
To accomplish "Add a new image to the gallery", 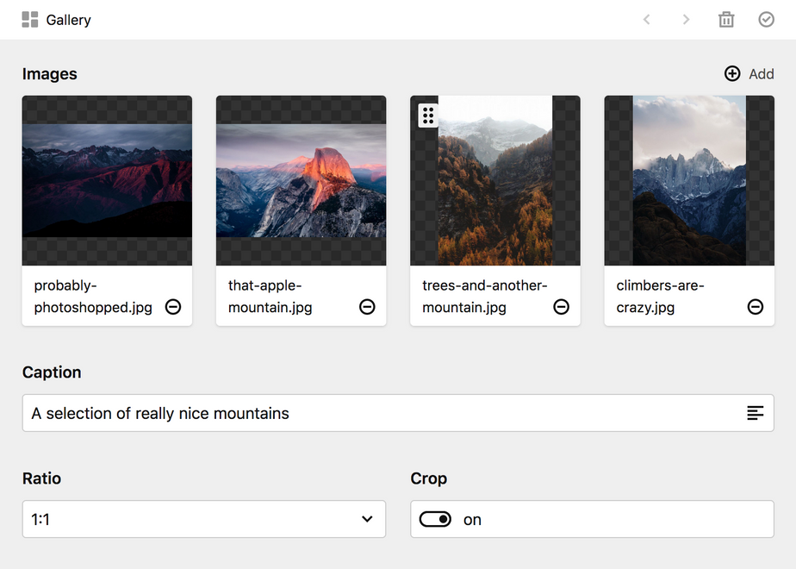I will [x=749, y=74].
